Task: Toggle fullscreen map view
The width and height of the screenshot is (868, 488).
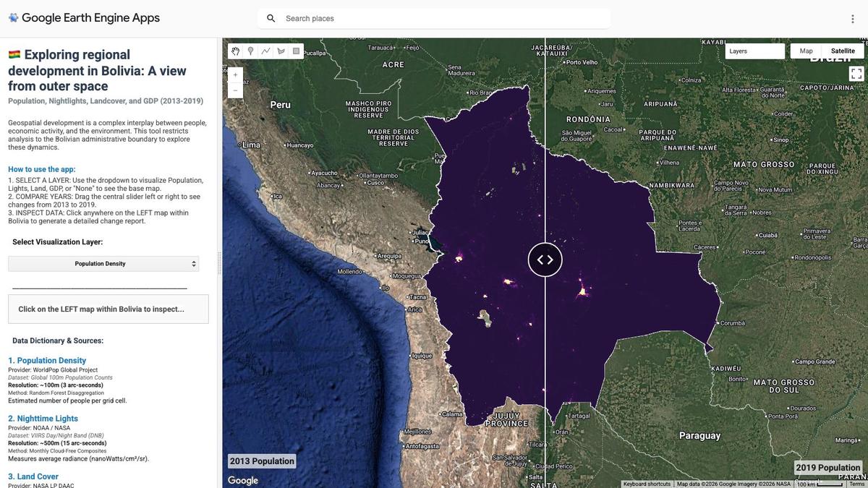Action: [x=856, y=73]
